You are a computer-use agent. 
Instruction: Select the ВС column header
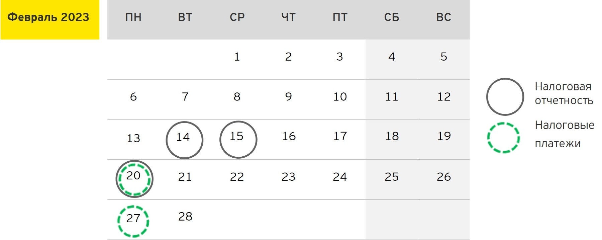pos(443,17)
